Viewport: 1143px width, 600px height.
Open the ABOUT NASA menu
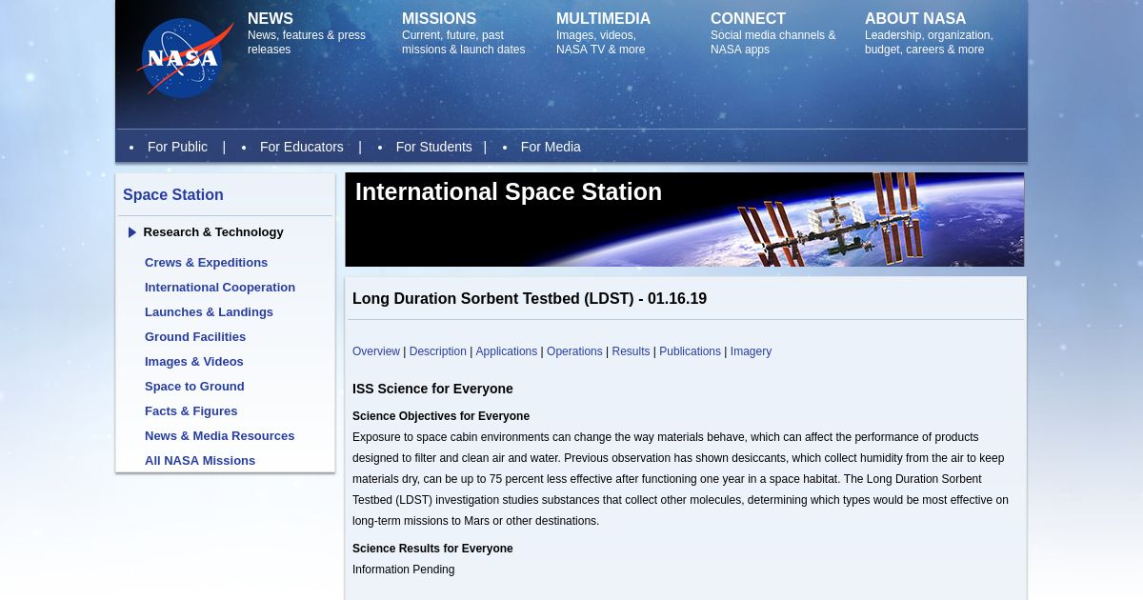coord(915,19)
